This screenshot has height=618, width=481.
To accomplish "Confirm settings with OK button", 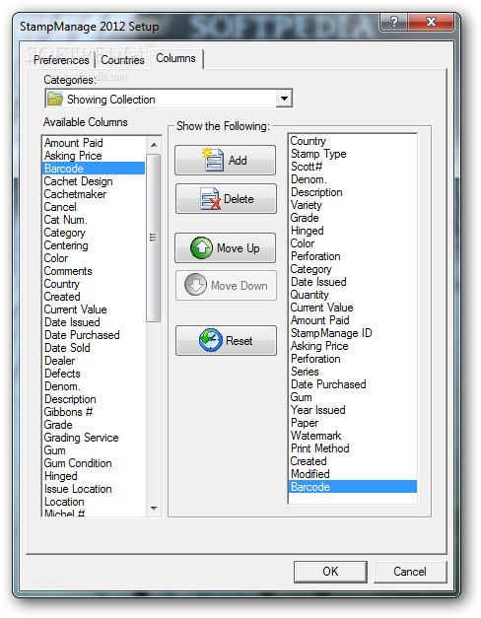I will 330,572.
